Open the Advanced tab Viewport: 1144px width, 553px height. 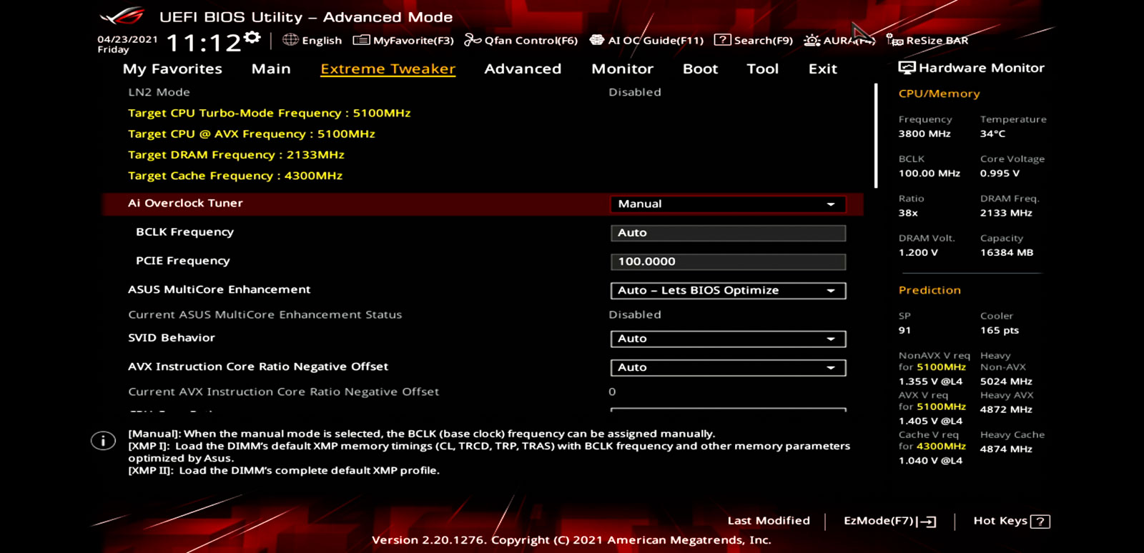pos(523,69)
